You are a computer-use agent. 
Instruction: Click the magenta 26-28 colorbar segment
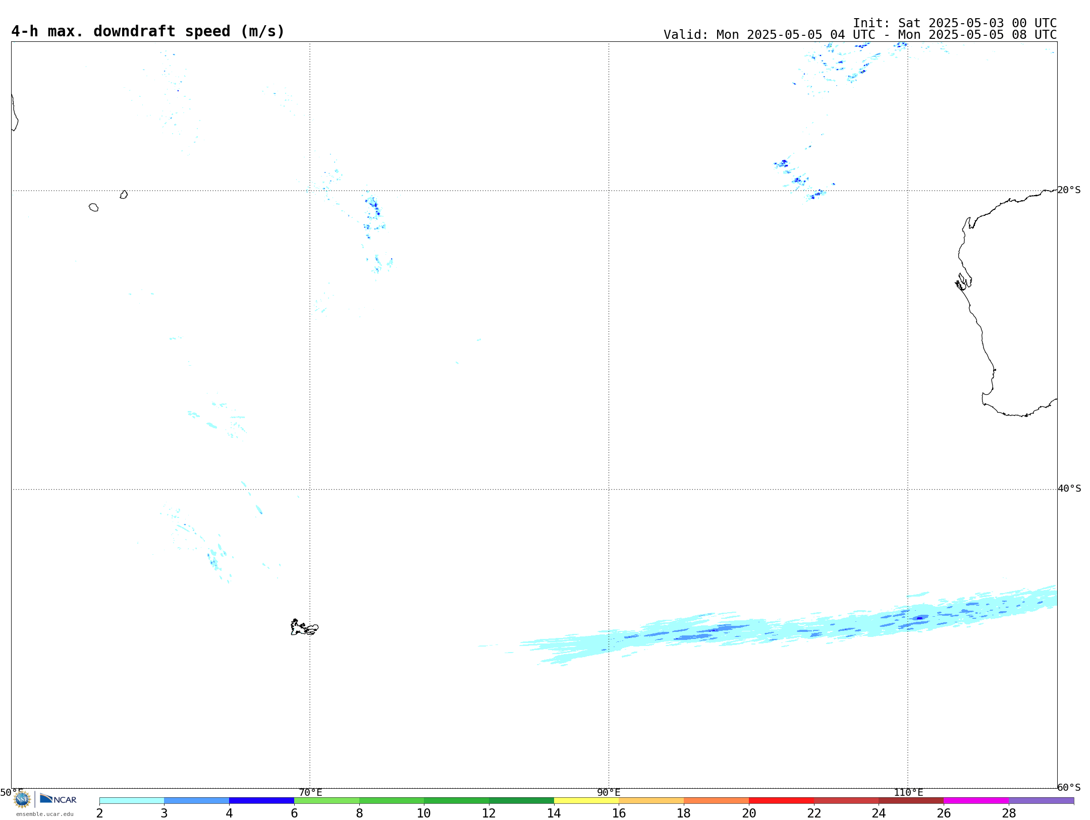pos(976,800)
